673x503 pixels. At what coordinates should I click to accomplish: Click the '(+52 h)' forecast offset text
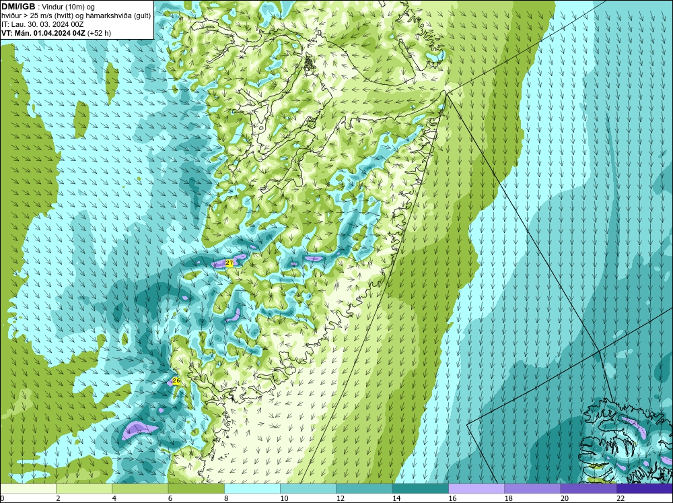tap(99, 33)
